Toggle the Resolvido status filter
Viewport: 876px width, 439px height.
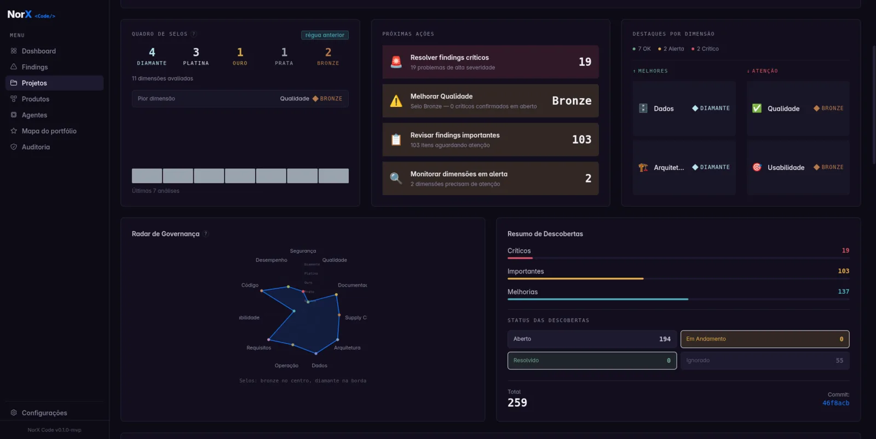coord(592,361)
